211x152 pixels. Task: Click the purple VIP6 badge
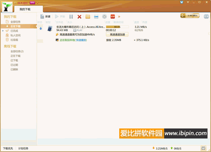coord(32,3)
